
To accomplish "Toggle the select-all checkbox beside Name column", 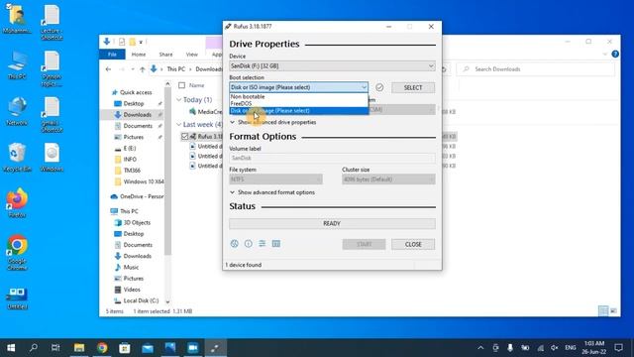I will (182, 85).
